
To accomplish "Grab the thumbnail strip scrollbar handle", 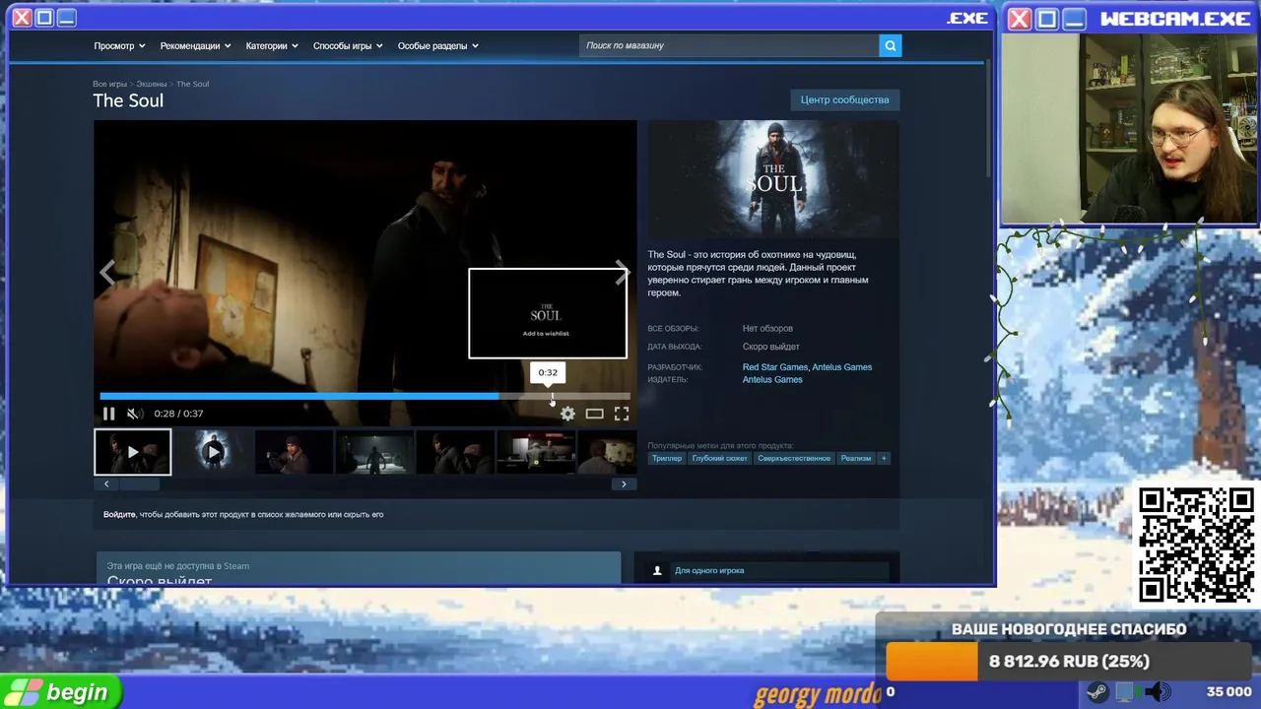I will [139, 483].
